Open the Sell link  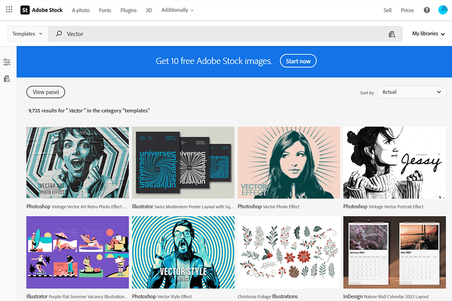[x=387, y=10]
